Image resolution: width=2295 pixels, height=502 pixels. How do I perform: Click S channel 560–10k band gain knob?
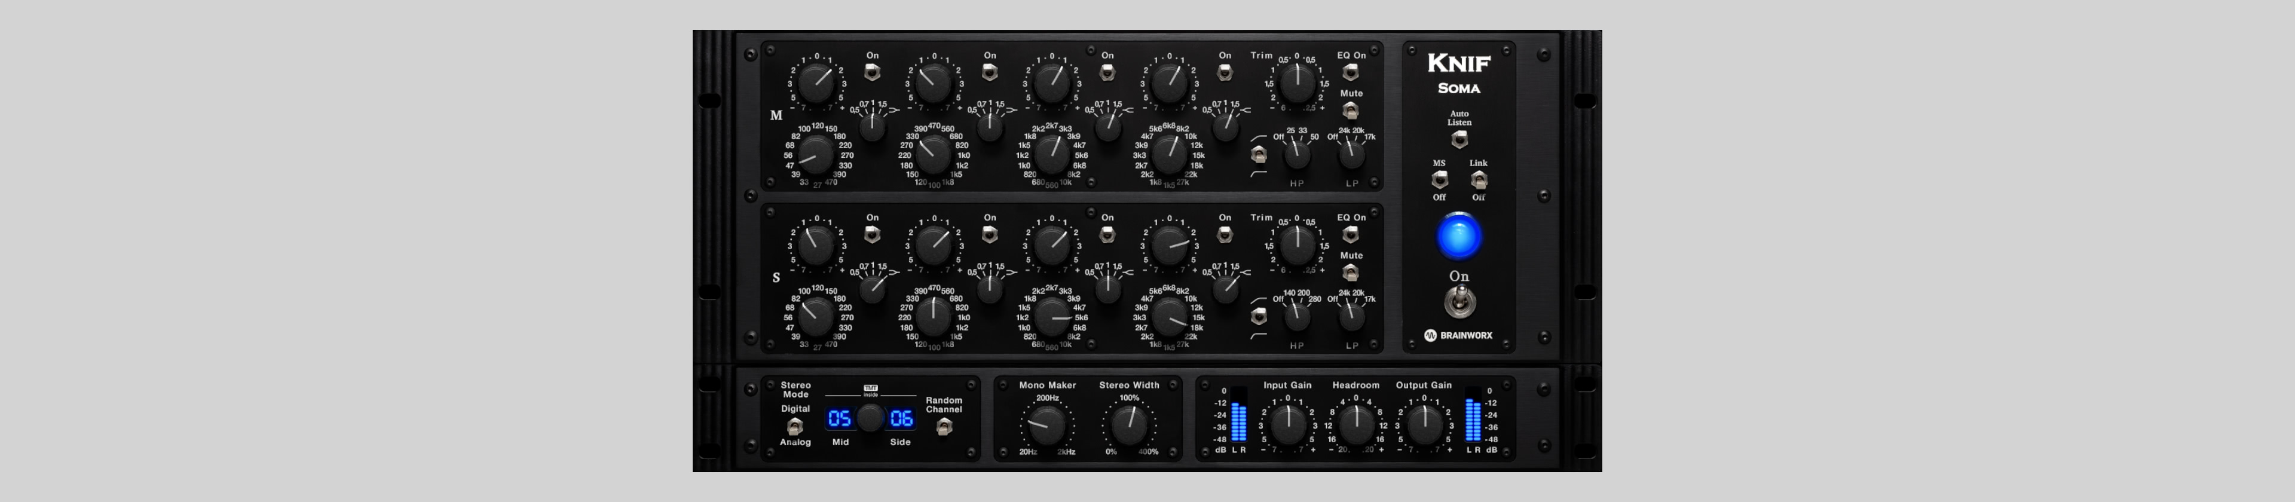click(x=1051, y=246)
